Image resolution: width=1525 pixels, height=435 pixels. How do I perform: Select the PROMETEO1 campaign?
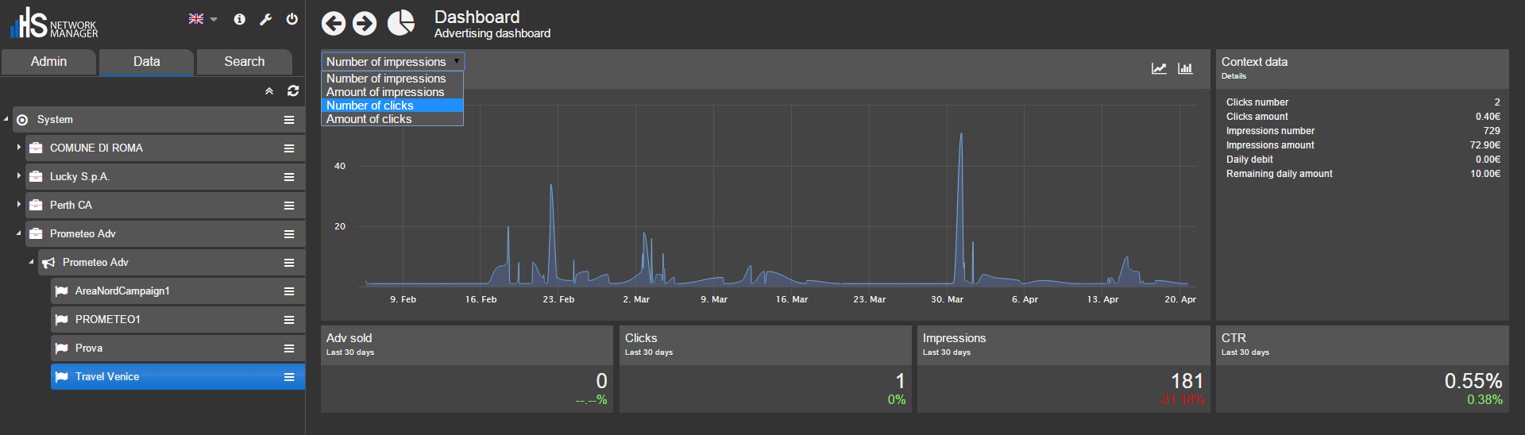(108, 319)
